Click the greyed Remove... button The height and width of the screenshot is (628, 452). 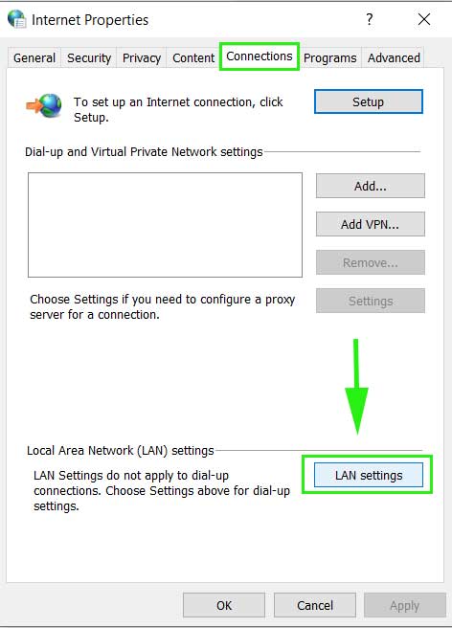coord(371,262)
